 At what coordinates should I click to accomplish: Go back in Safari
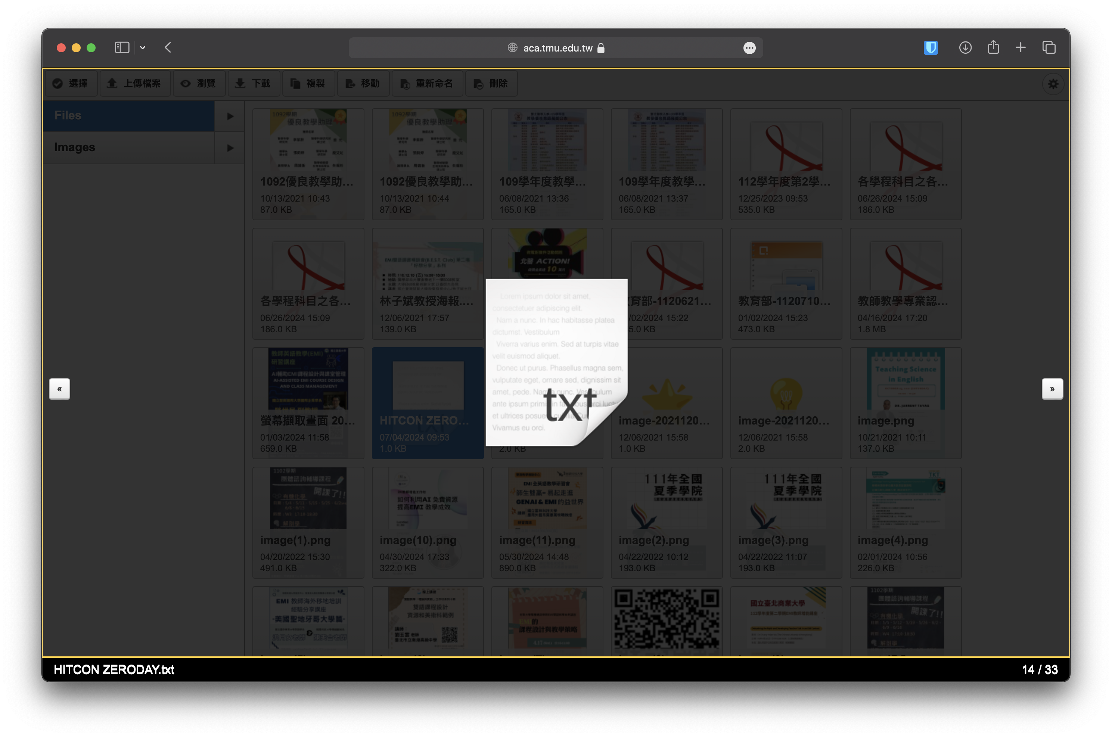pyautogui.click(x=168, y=47)
